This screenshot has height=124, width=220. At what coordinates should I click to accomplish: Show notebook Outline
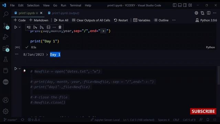tap(161, 20)
